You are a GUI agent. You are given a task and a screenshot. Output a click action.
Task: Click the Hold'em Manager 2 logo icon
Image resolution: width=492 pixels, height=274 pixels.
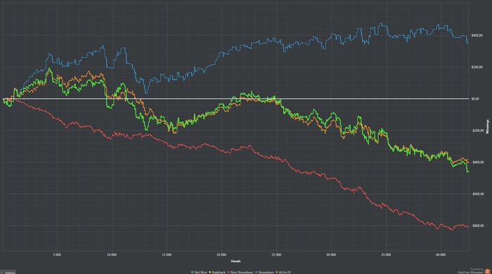[x=487, y=271]
